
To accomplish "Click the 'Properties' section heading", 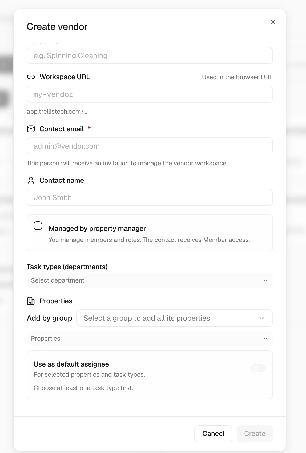I will point(56,301).
